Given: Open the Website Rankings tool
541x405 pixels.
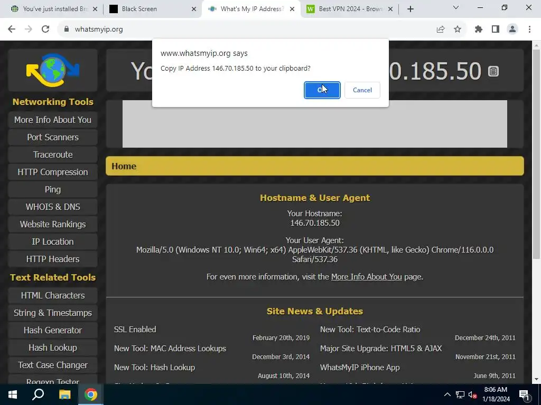Looking at the screenshot, I should point(53,224).
